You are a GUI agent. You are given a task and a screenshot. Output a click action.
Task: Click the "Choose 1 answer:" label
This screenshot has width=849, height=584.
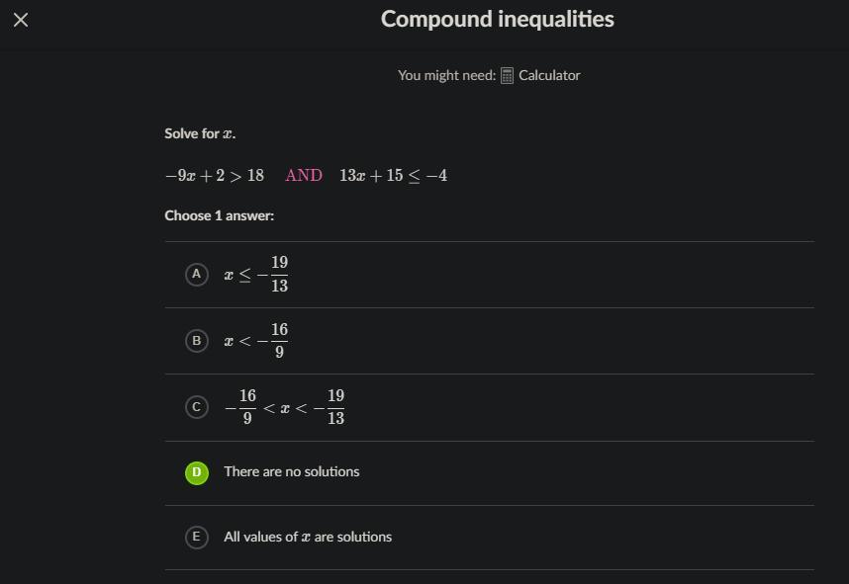click(x=219, y=215)
